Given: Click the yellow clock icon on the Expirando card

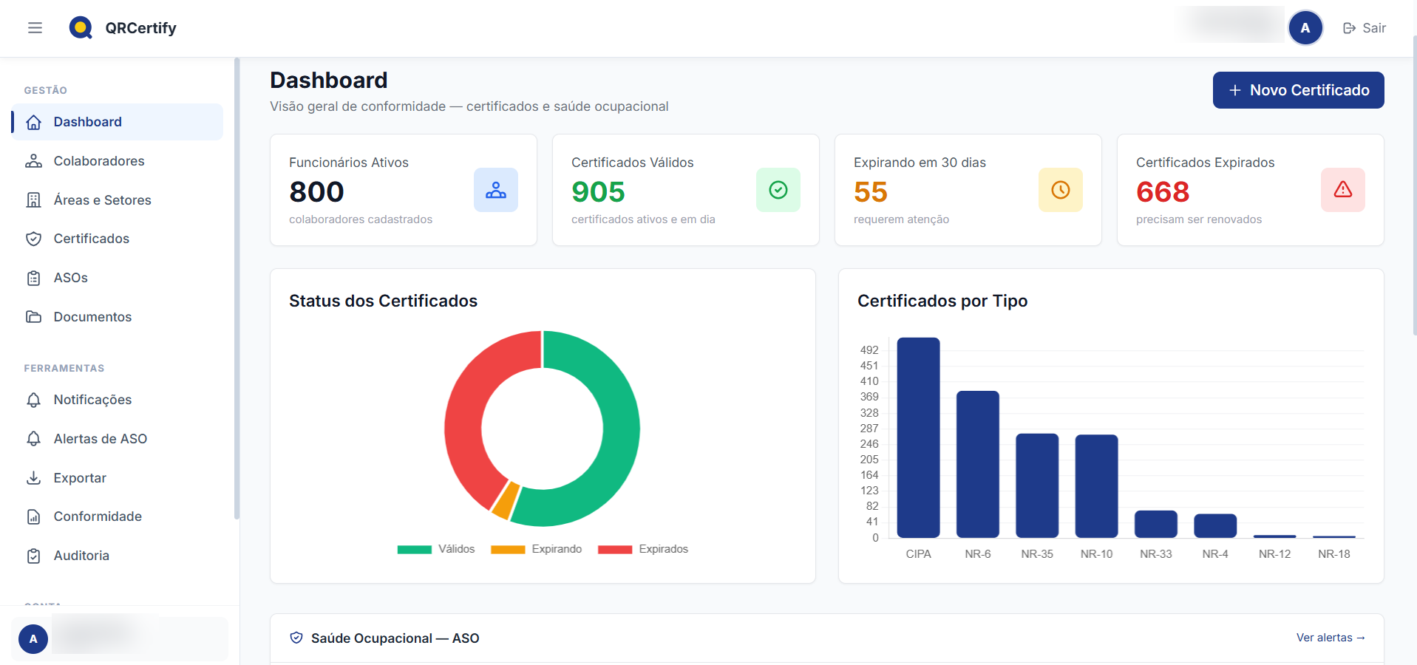Looking at the screenshot, I should pos(1061,190).
